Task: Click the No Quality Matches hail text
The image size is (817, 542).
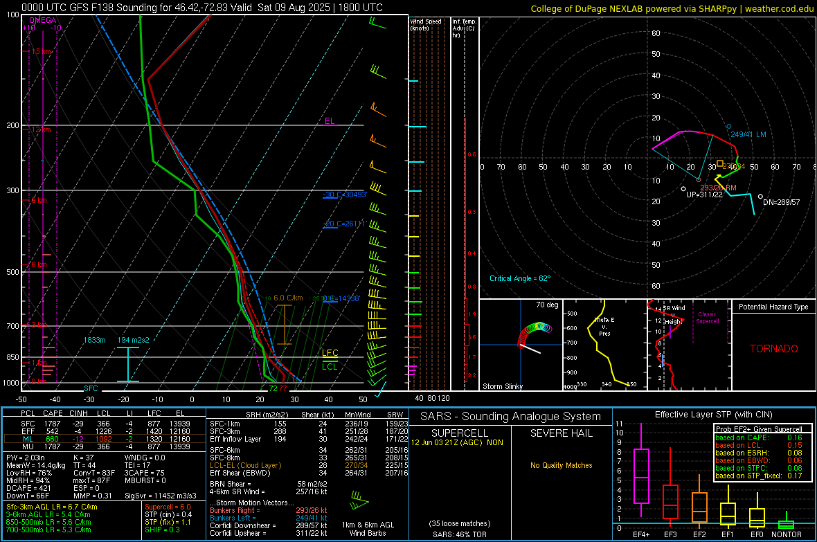Action: tap(561, 465)
